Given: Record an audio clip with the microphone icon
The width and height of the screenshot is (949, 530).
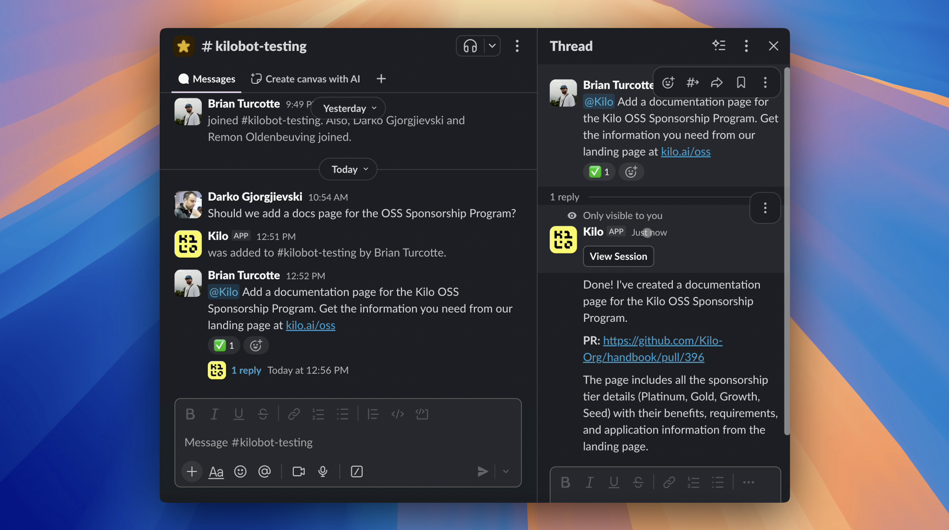Looking at the screenshot, I should point(323,471).
